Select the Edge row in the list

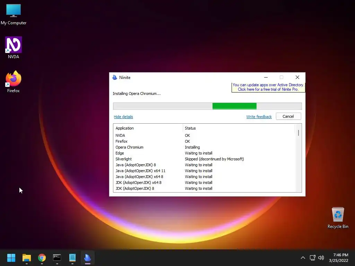pos(205,153)
